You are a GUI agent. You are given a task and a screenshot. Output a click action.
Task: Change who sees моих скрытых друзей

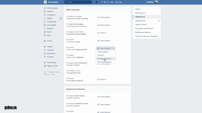102,79
